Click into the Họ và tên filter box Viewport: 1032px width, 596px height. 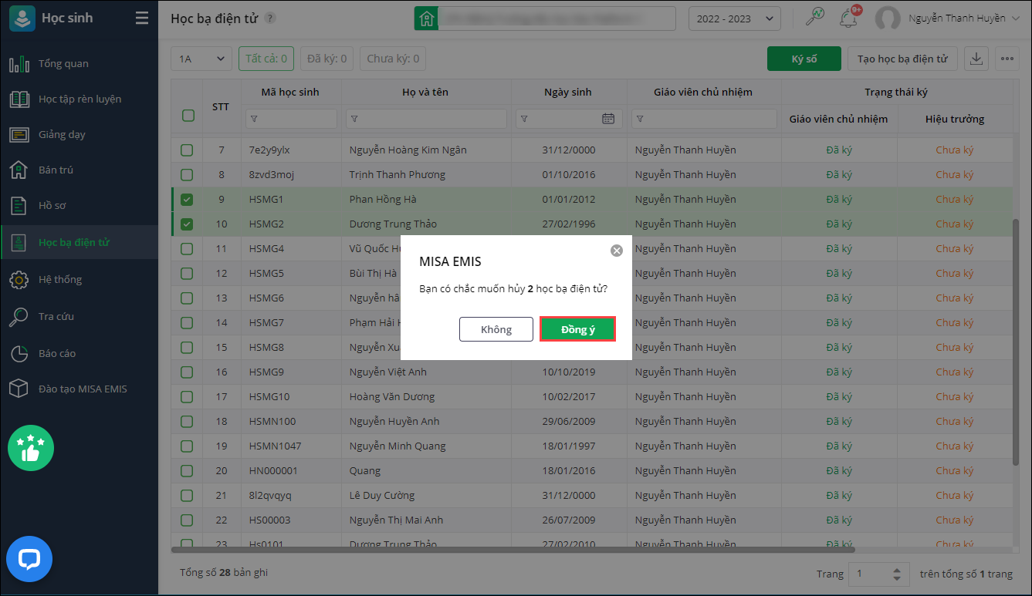pyautogui.click(x=427, y=119)
